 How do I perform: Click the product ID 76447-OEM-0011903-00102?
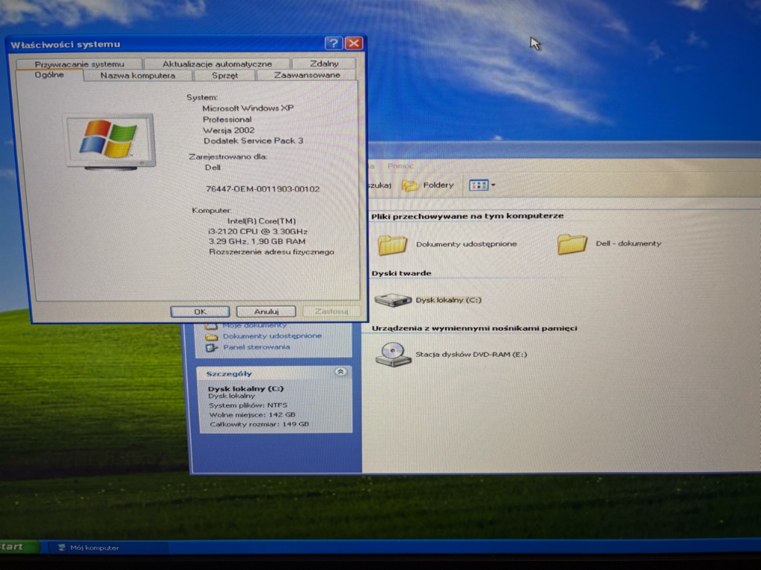point(262,189)
